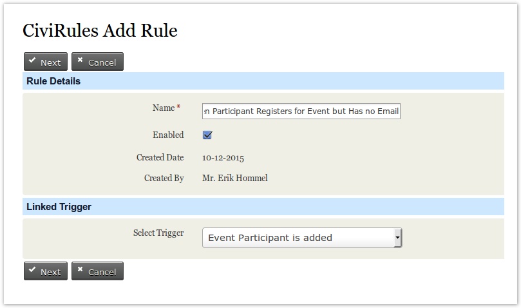Image resolution: width=521 pixels, height=308 pixels.
Task: Click the Created Date value 10-12-2015
Action: [223, 158]
